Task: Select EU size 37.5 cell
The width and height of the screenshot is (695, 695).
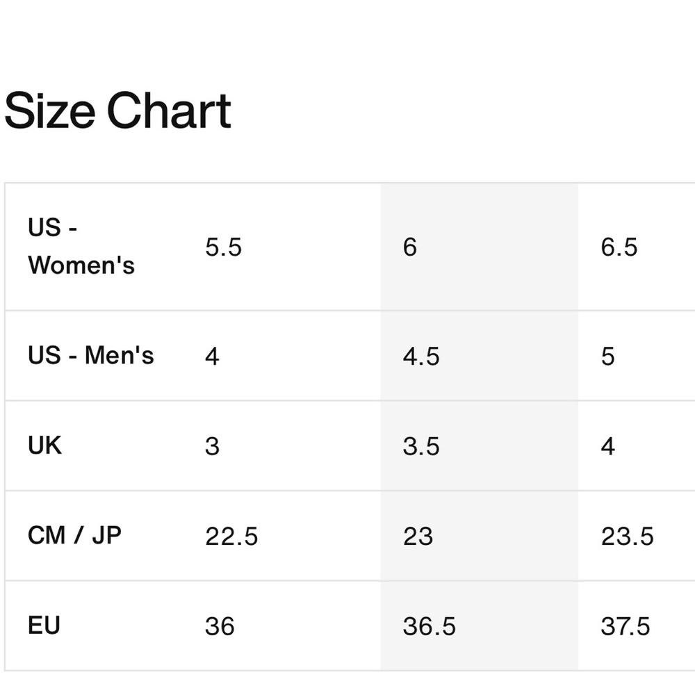Action: (x=625, y=626)
